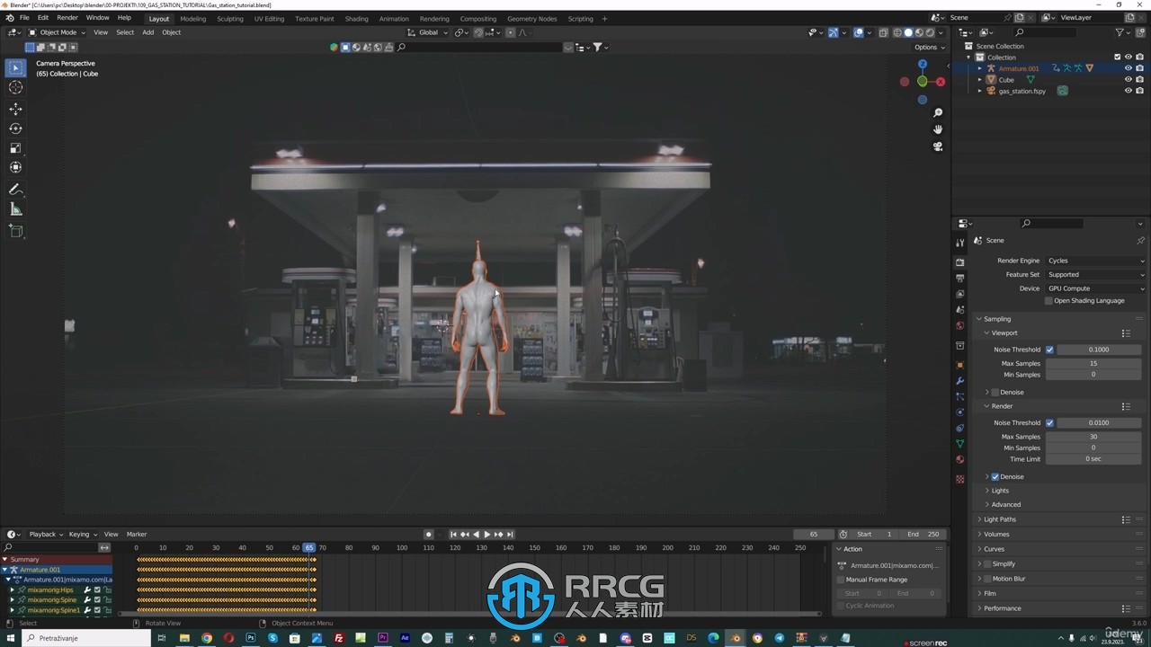The image size is (1151, 647).
Task: Open Feature Set Supported dropdown
Action: [1096, 274]
